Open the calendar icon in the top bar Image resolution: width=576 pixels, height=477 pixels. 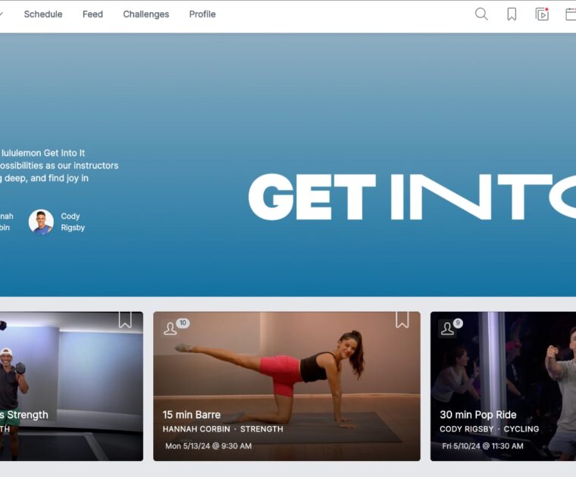point(571,14)
